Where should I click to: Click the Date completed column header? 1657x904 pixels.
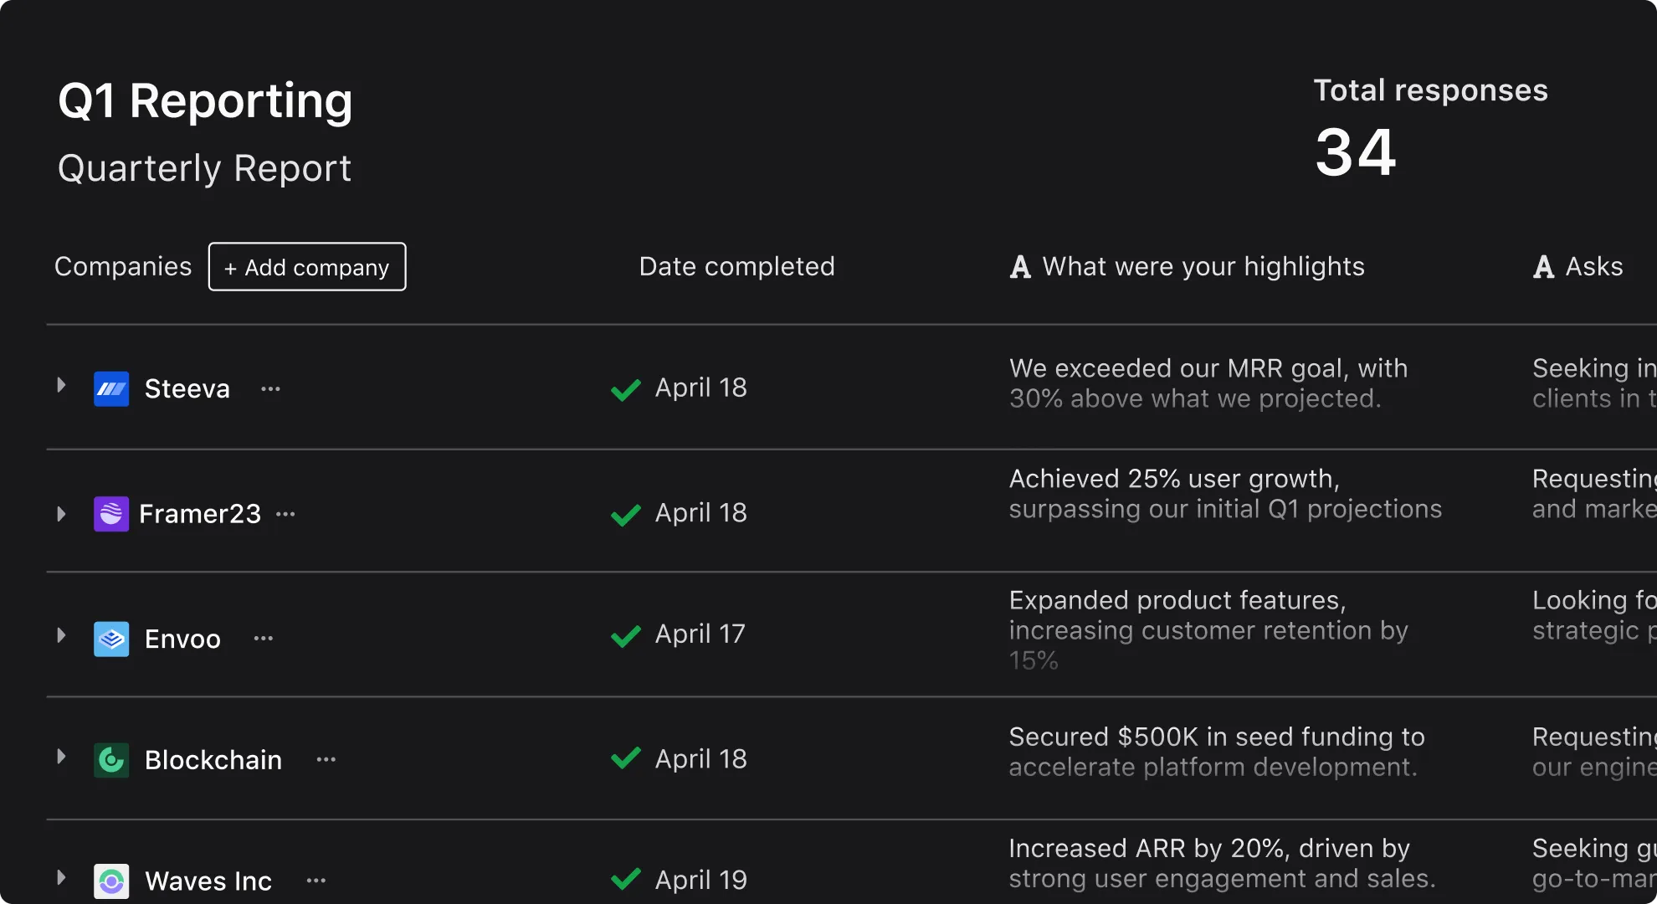pos(736,266)
